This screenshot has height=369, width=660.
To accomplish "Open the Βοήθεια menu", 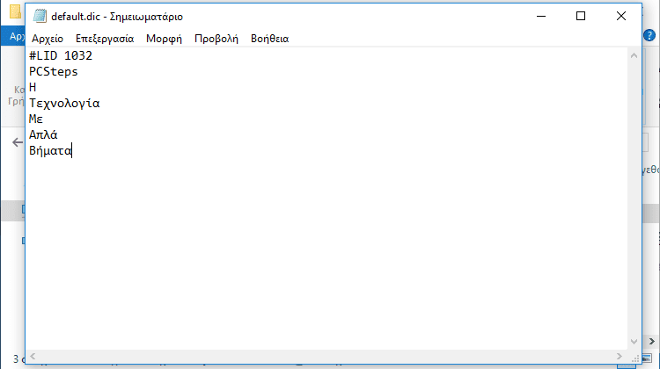I will click(x=269, y=39).
